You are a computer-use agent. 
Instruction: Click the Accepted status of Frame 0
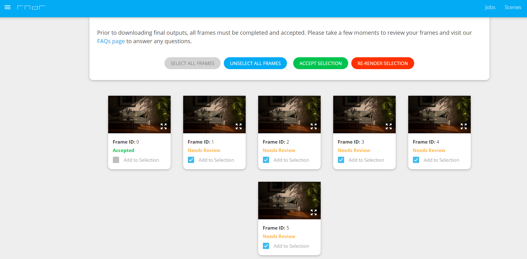click(123, 150)
